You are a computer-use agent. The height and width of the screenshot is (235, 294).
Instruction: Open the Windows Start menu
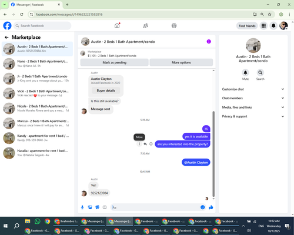[x=5, y=226]
